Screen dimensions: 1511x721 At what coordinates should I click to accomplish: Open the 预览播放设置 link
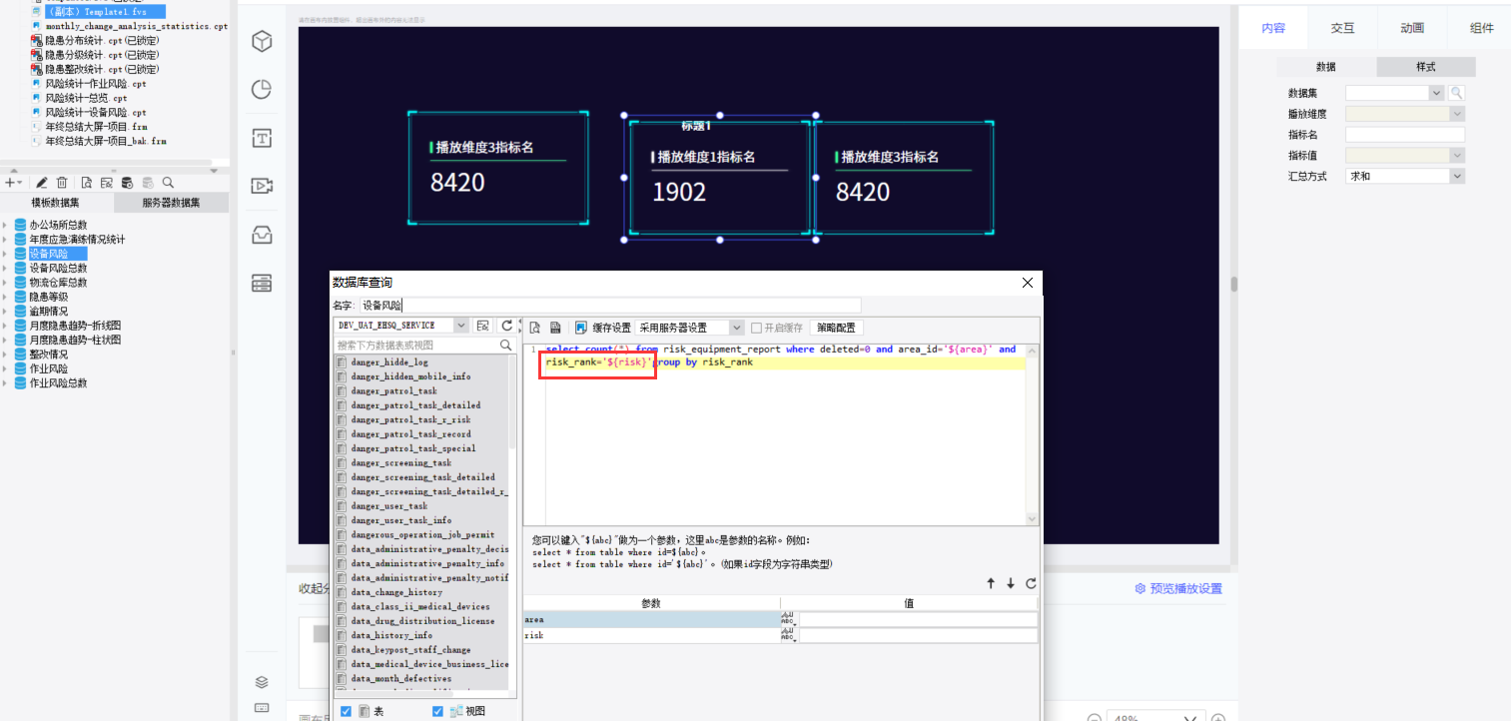click(x=1178, y=588)
